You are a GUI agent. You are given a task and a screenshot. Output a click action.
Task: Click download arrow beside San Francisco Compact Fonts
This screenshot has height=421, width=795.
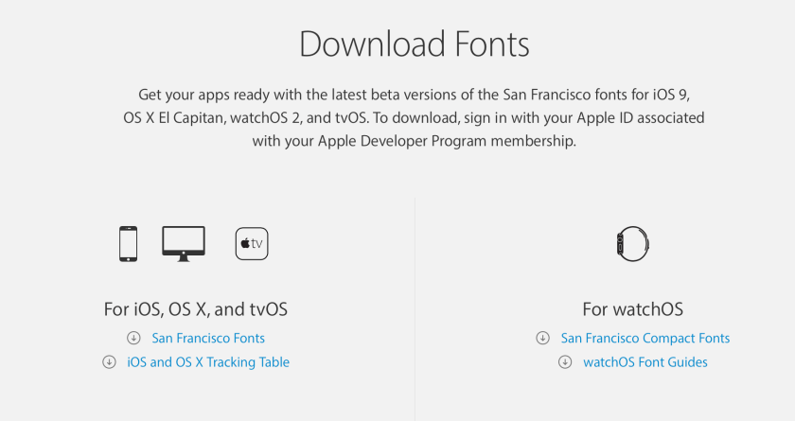[542, 338]
